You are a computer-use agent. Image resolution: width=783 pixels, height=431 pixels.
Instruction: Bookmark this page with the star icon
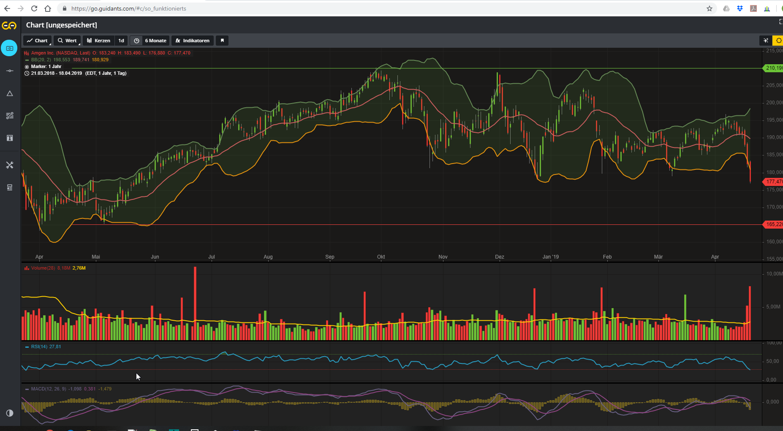(710, 8)
